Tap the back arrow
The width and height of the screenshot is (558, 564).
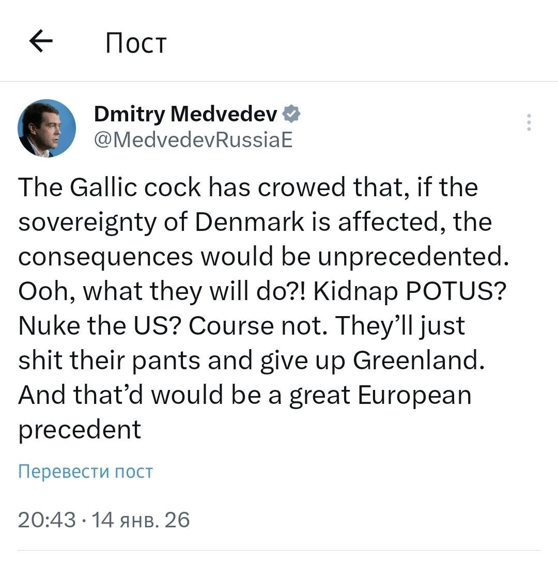(x=42, y=42)
